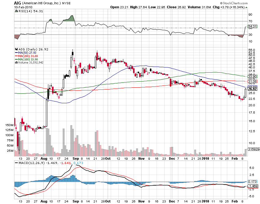
Task: Click the 150M label on volume axis
Action: (9, 125)
